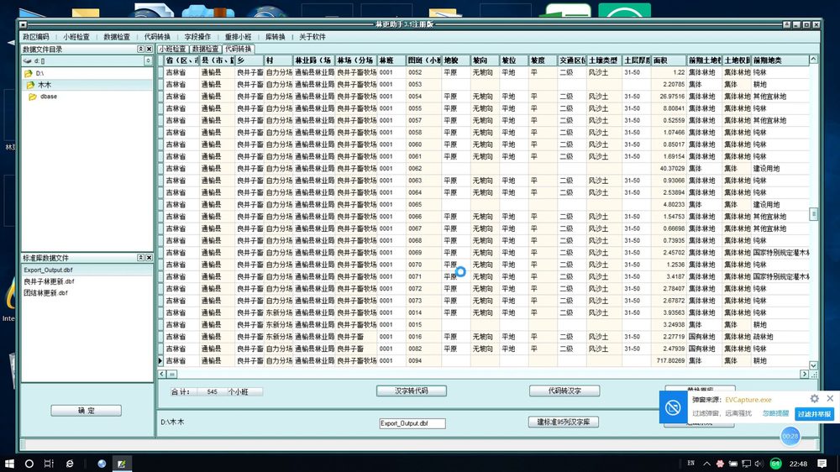
Task: Select the cell with map patch 0052
Action: (423, 72)
